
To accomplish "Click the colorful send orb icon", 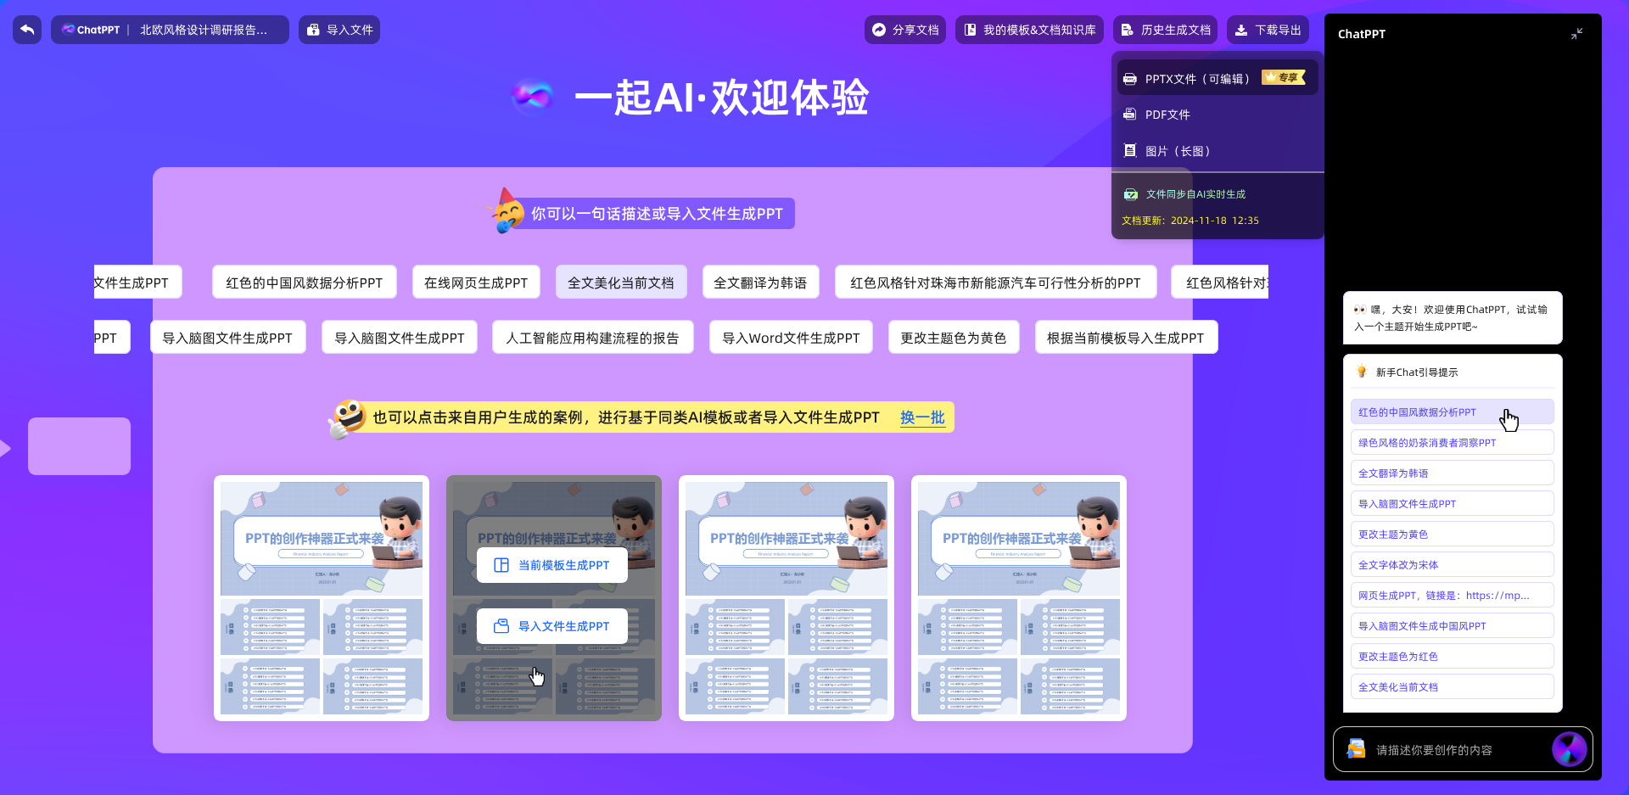I will pos(1569,749).
